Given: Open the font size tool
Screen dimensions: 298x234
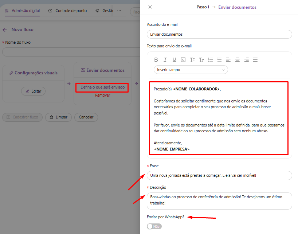Looking at the screenshot, I should 201,60.
